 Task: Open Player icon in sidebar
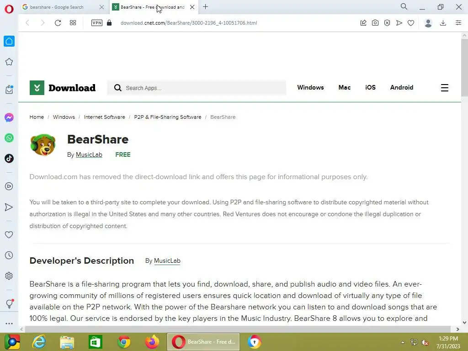[x=9, y=186]
